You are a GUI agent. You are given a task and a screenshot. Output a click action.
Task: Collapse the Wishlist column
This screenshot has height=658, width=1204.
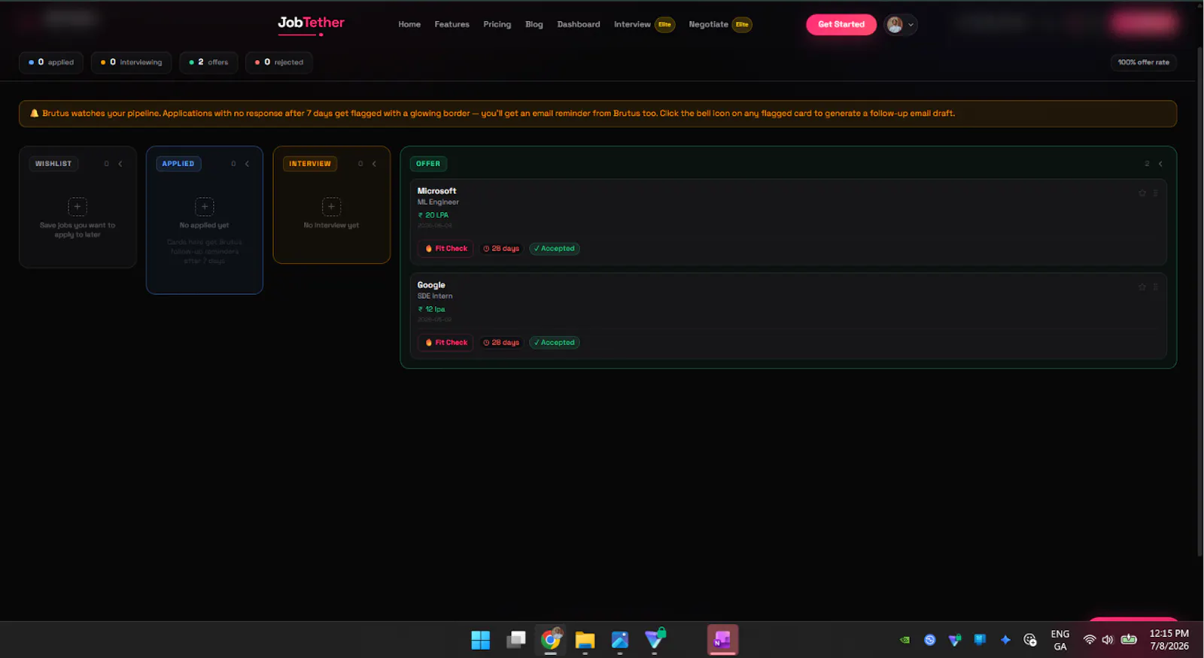click(120, 164)
